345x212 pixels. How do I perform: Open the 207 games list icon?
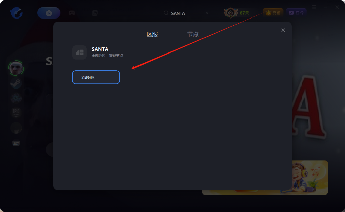16,143
